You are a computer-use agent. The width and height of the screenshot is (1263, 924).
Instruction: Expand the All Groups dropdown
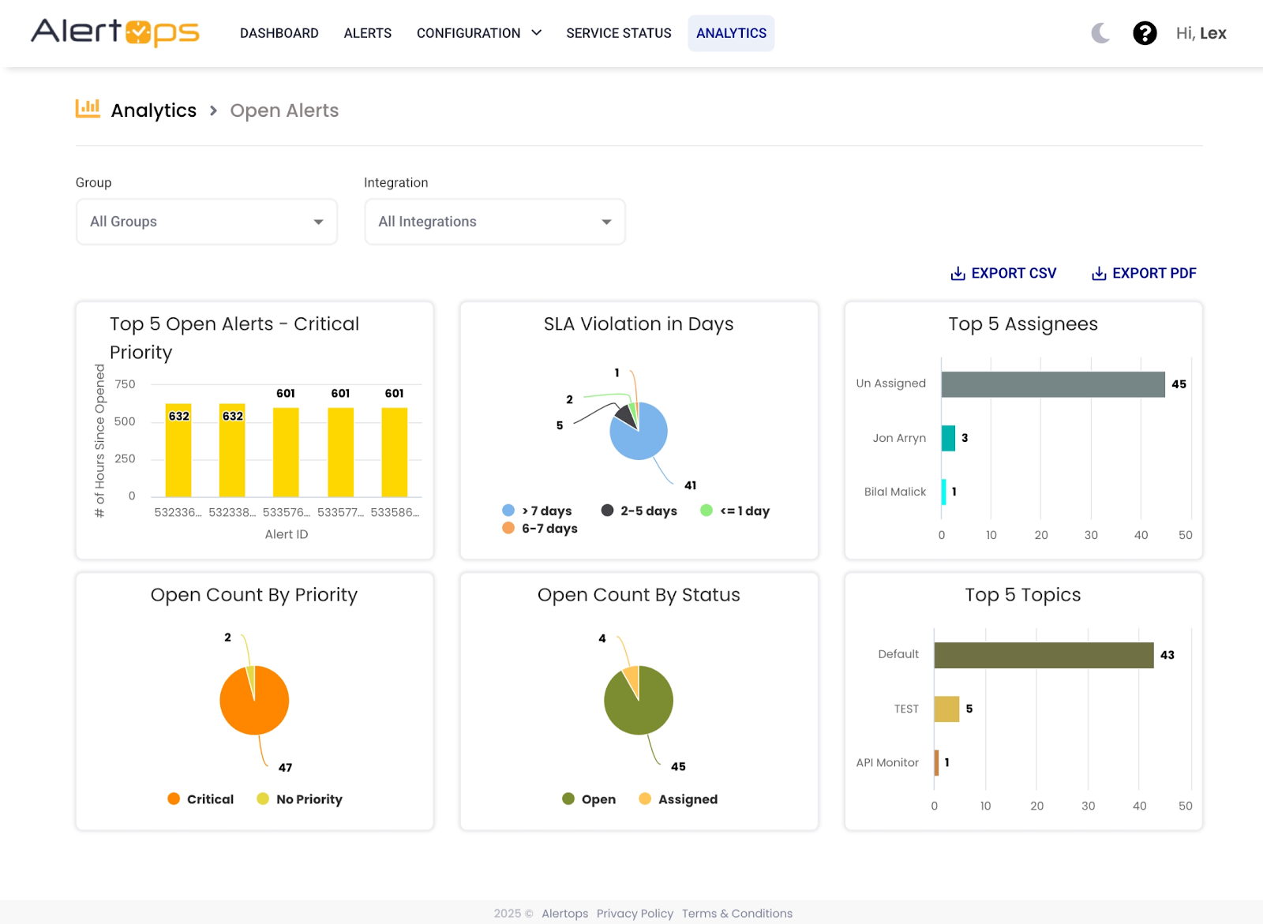tap(207, 222)
